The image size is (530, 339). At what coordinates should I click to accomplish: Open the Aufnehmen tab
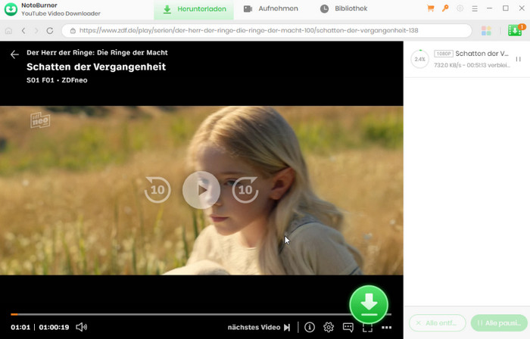click(x=271, y=9)
